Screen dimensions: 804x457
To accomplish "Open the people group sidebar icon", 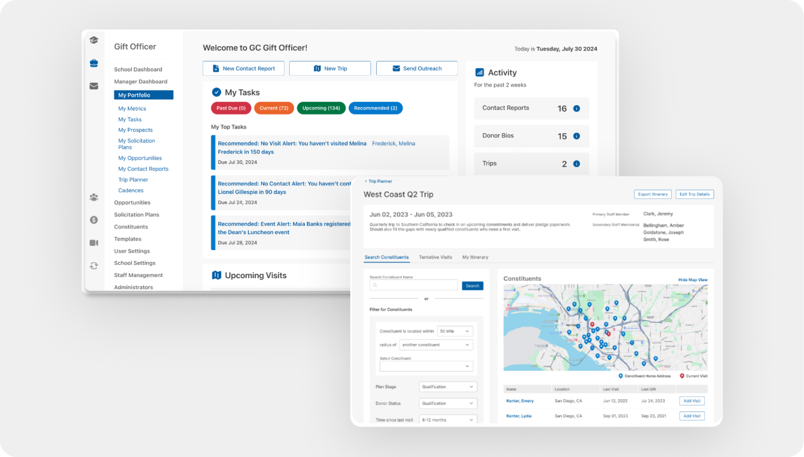I will (94, 197).
